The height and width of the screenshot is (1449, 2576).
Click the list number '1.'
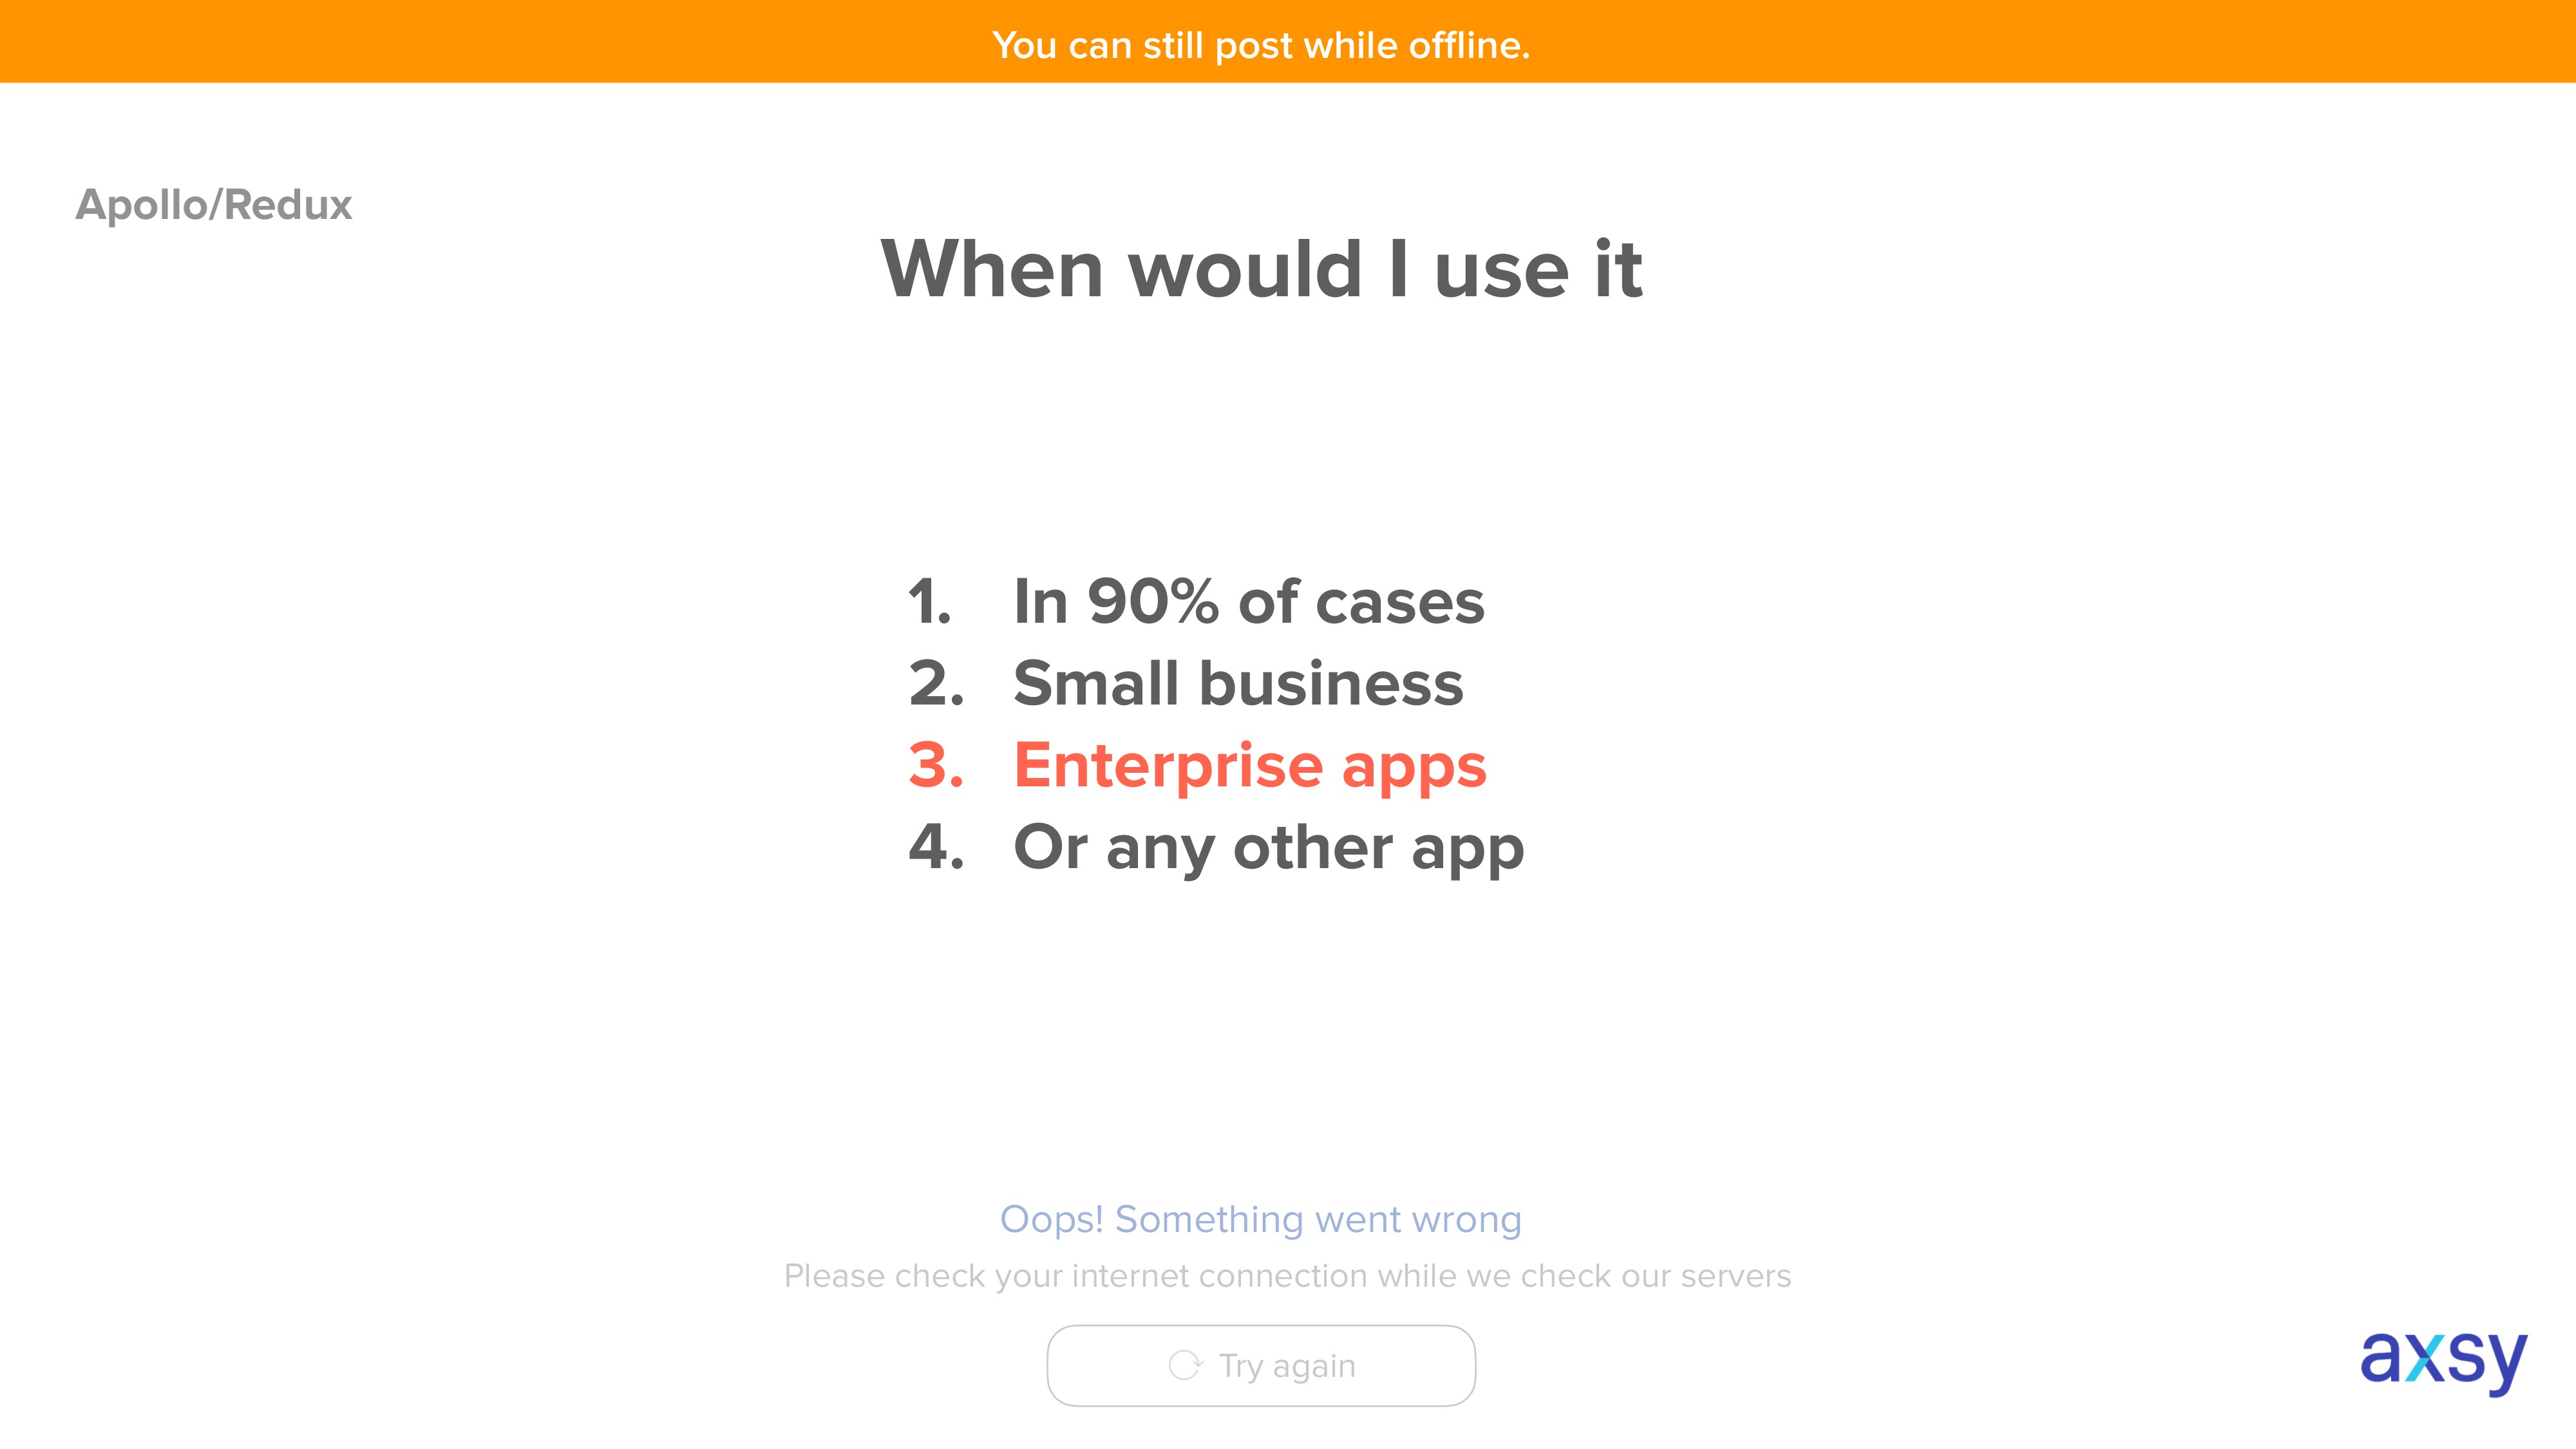point(930,602)
